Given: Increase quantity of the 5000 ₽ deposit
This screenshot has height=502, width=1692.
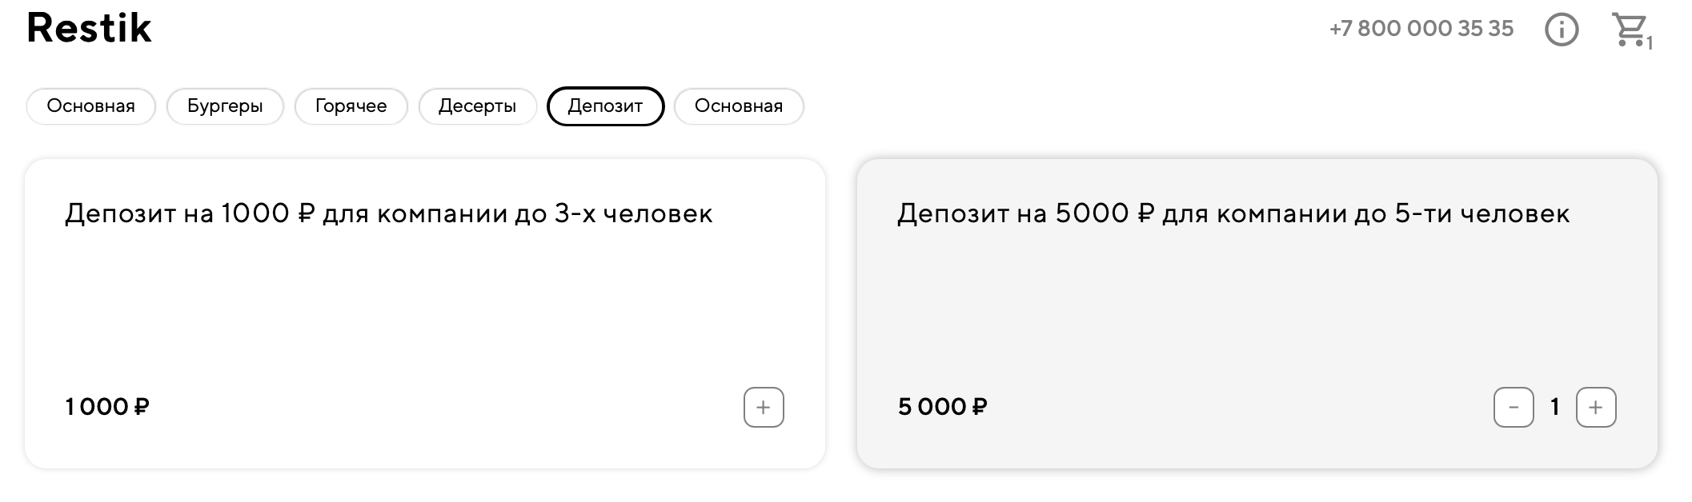Looking at the screenshot, I should (1595, 408).
